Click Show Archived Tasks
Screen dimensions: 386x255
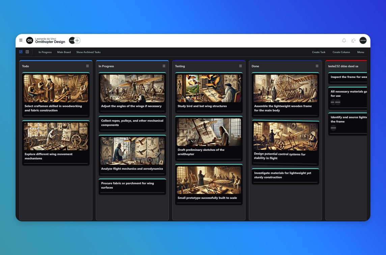click(88, 52)
